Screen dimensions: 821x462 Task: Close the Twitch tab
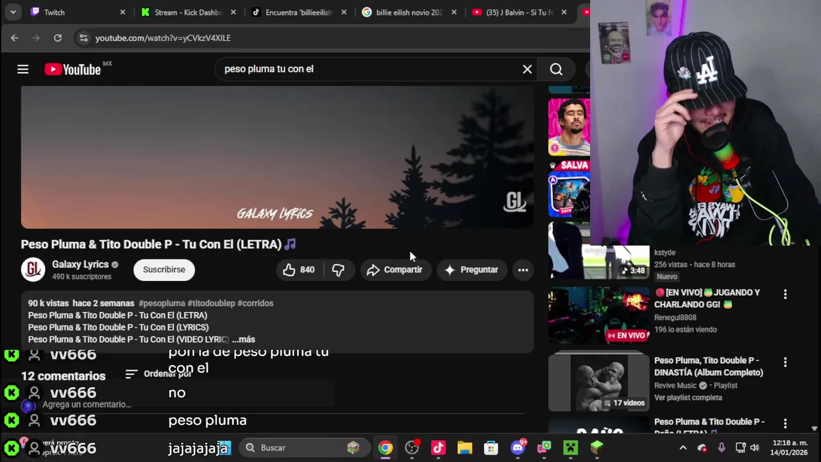click(123, 12)
